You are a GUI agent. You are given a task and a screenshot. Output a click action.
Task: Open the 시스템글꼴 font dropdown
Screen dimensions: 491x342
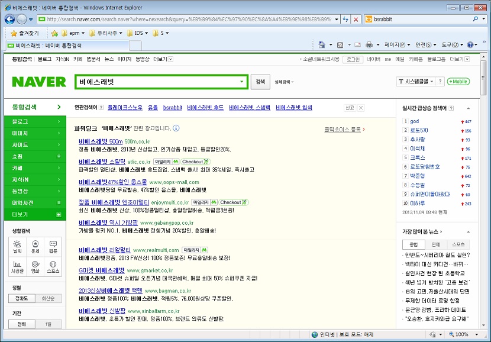click(x=415, y=82)
